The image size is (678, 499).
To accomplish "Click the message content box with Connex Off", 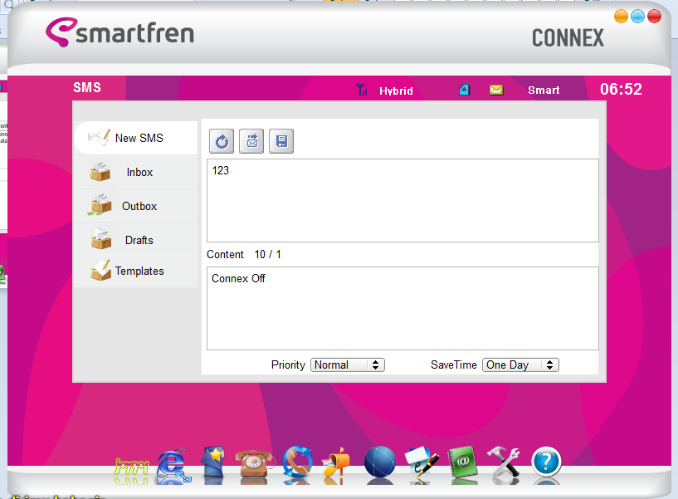I will 402,308.
